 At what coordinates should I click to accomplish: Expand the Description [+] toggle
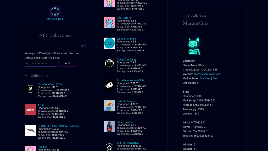[198, 83]
